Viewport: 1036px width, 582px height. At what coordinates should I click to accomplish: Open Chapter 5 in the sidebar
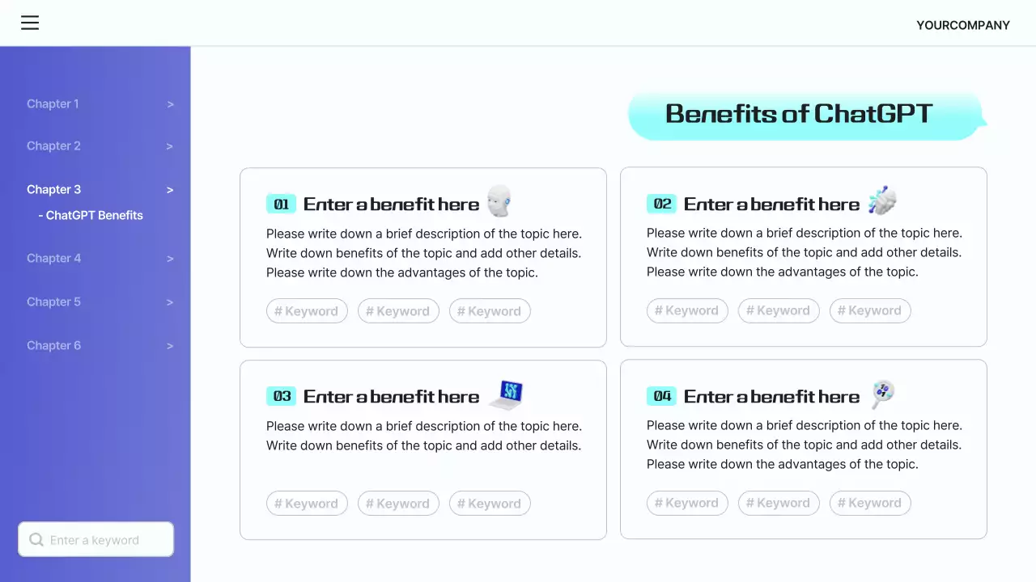coord(54,302)
